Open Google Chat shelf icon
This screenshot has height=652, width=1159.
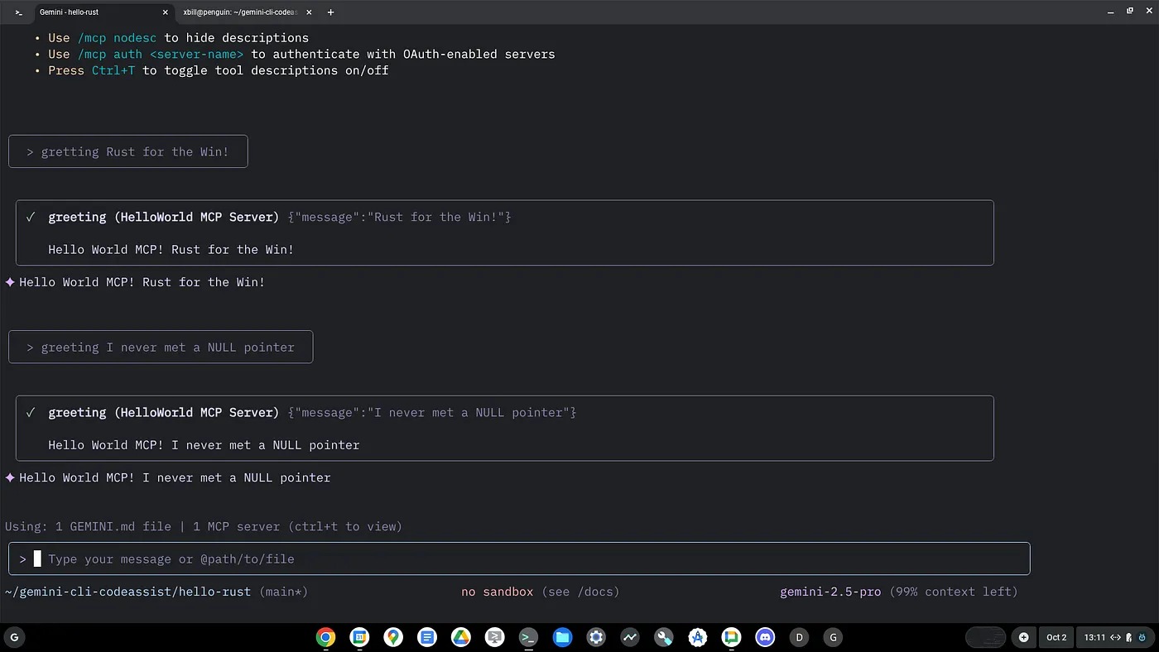coord(731,637)
